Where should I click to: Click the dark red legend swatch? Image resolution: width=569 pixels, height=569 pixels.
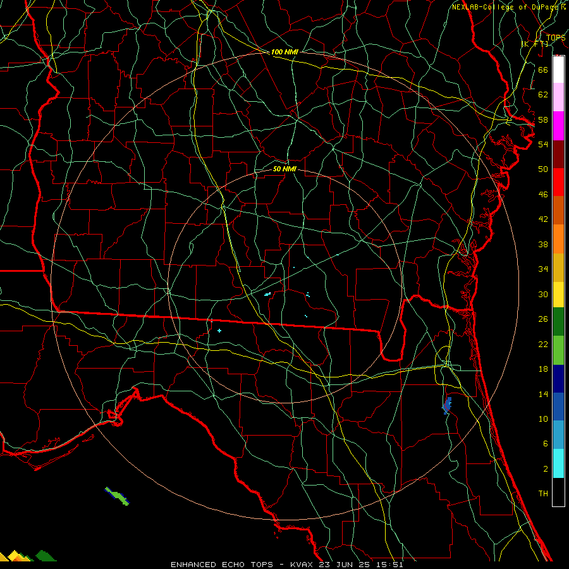[x=558, y=154]
